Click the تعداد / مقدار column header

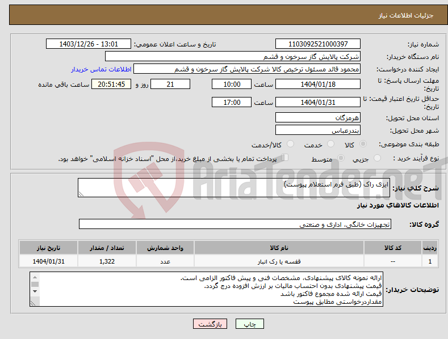[x=107, y=248]
